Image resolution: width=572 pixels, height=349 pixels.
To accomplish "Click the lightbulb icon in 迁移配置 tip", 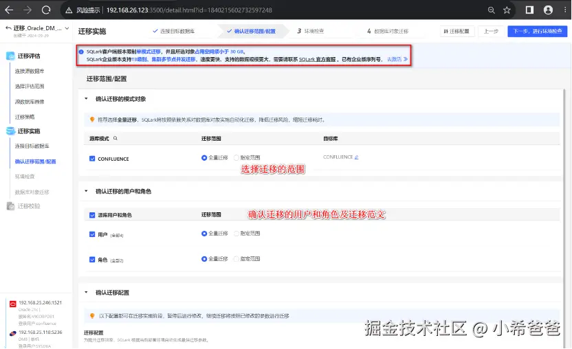I will pos(92,316).
